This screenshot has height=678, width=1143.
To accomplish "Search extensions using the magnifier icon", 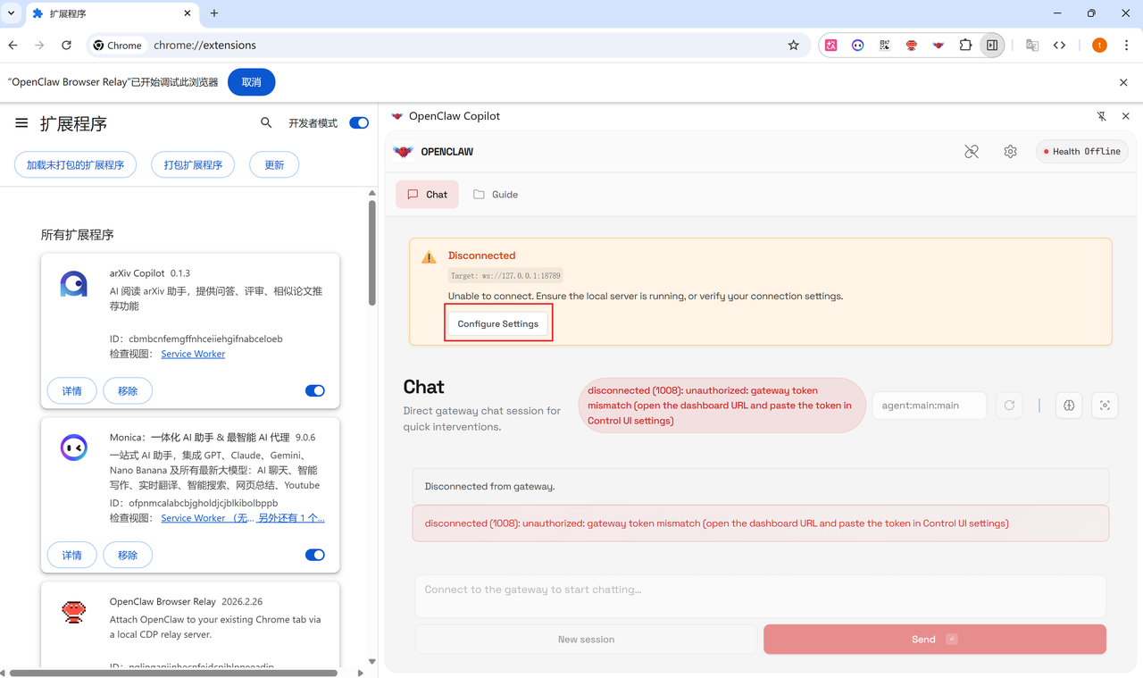I will (x=266, y=123).
